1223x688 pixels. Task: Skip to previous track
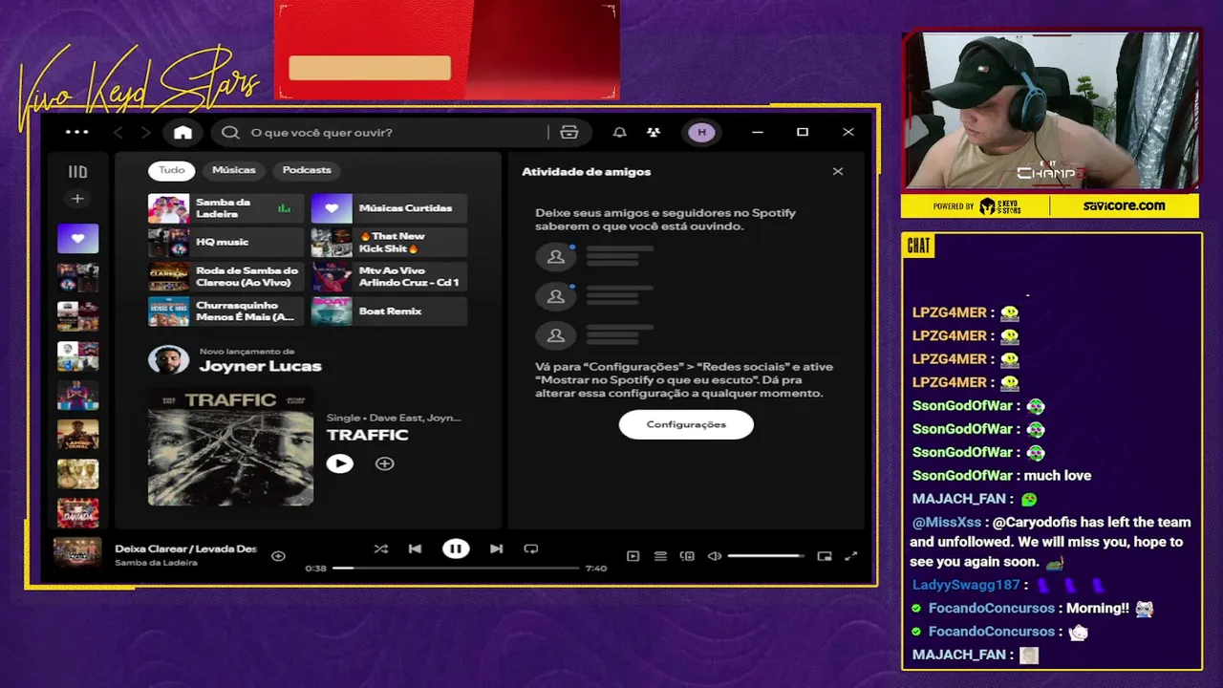click(x=415, y=548)
